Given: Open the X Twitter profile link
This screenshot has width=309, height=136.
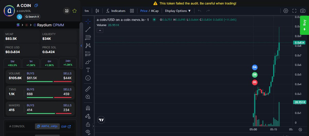Looking at the screenshot, I should pos(20,17).
